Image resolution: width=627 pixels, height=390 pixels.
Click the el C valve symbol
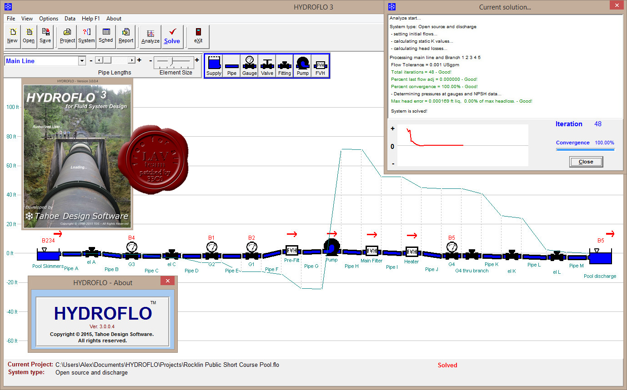coord(171,255)
